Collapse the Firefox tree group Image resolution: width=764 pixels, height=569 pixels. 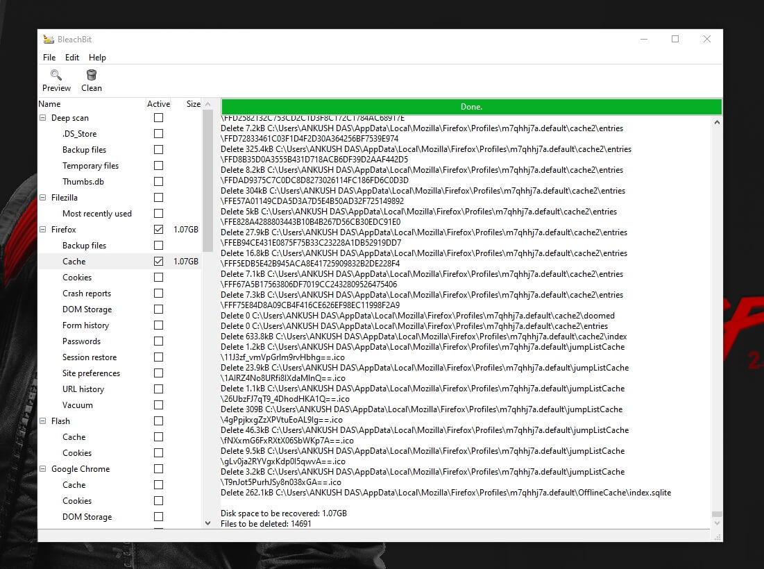point(43,230)
